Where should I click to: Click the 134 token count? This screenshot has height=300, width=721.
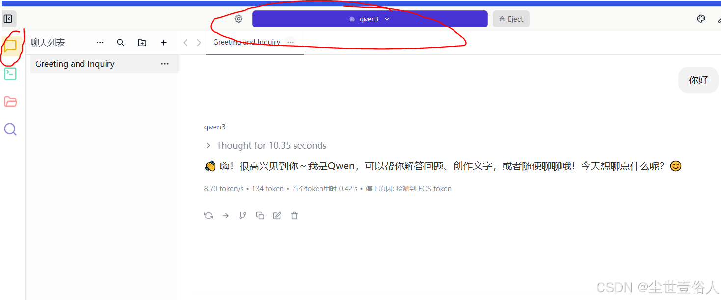tap(267, 189)
